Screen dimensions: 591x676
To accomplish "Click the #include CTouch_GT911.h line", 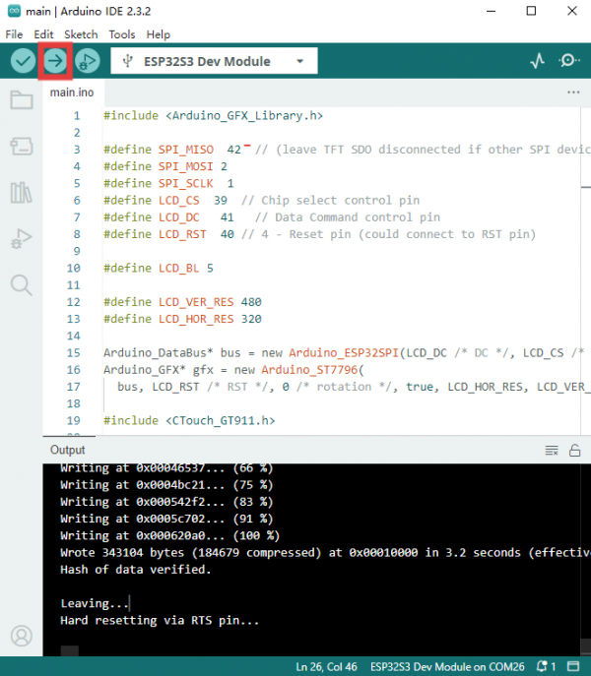I will [189, 420].
